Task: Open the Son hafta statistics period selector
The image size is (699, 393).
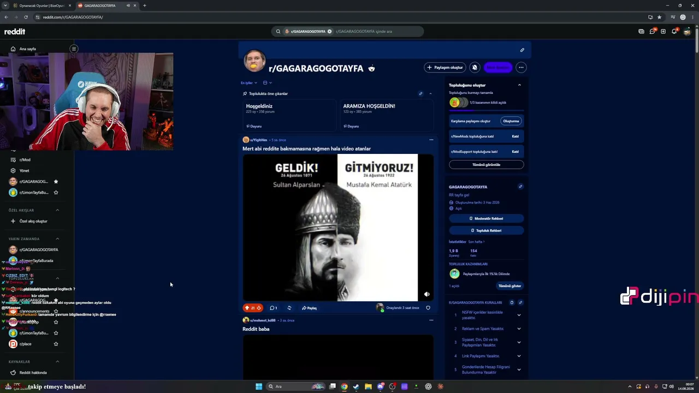Action: pyautogui.click(x=476, y=242)
